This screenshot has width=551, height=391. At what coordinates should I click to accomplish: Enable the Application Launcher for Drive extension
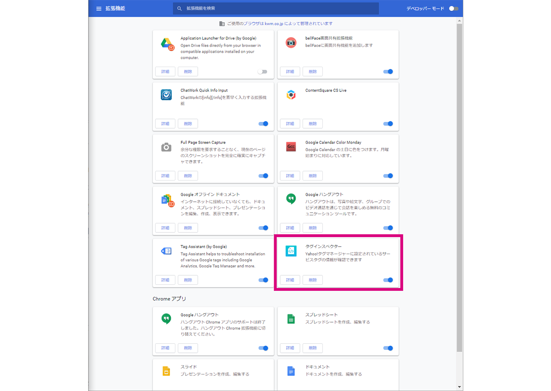point(262,72)
